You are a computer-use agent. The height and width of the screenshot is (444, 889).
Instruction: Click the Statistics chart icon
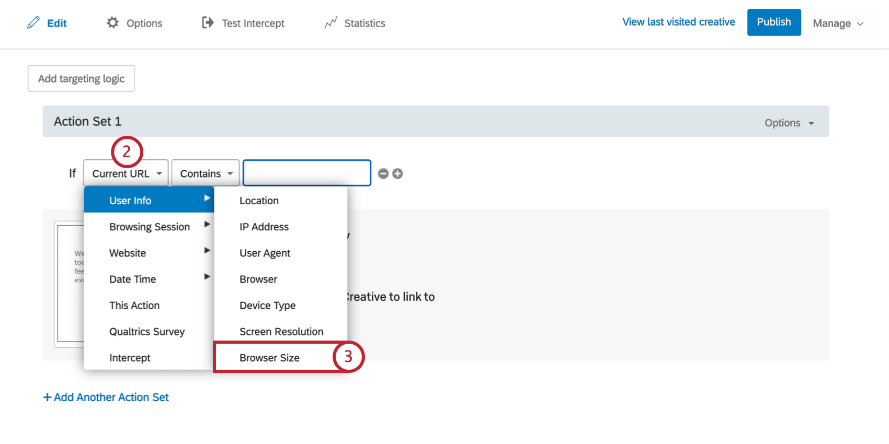coord(330,23)
